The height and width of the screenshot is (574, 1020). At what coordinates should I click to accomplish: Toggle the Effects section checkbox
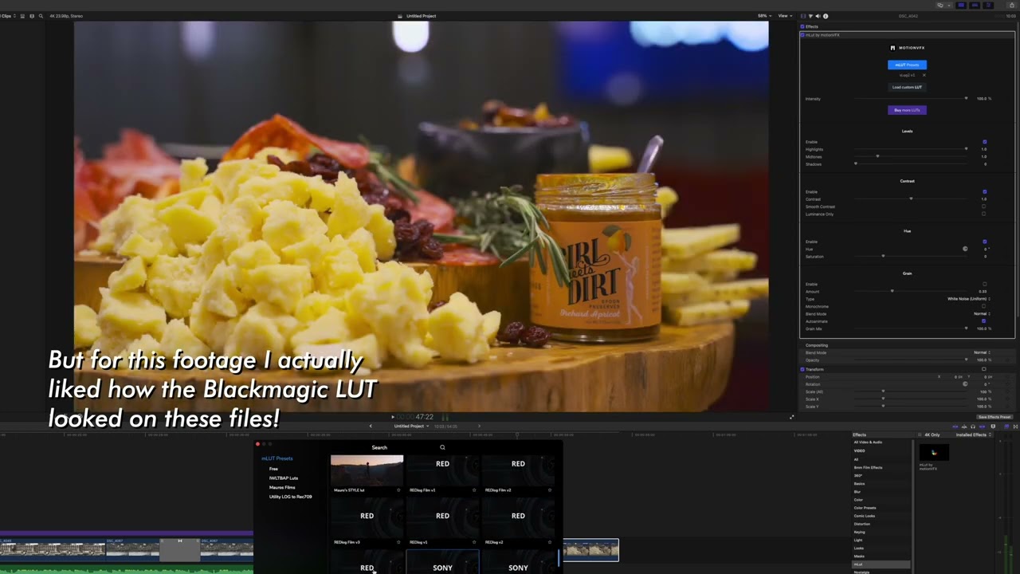[802, 26]
